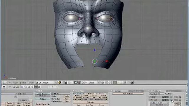Image resolution: width=189 pixels, height=106 pixels.
Task: Select the rotate manipulator circle icon
Action: click(x=83, y=82)
